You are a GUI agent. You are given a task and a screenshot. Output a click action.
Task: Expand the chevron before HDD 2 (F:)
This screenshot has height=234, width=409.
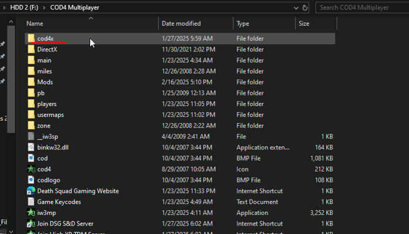coord(4,7)
